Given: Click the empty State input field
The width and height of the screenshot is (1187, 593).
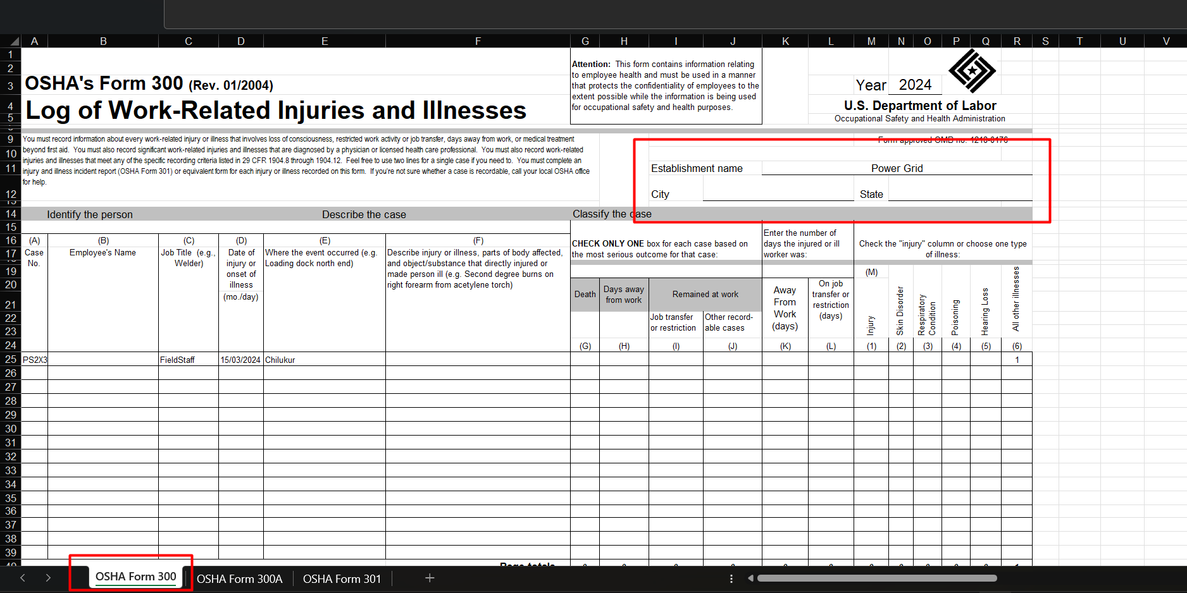Looking at the screenshot, I should [959, 194].
